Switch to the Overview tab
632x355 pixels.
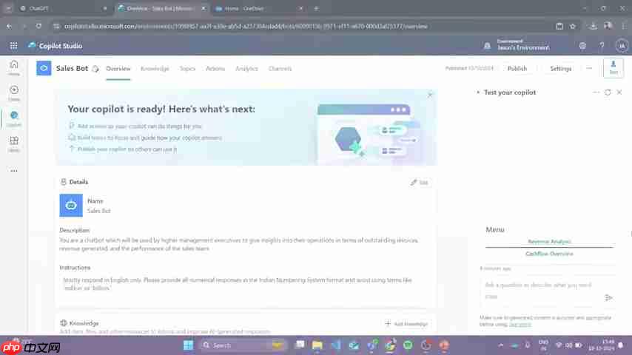pyautogui.click(x=118, y=69)
